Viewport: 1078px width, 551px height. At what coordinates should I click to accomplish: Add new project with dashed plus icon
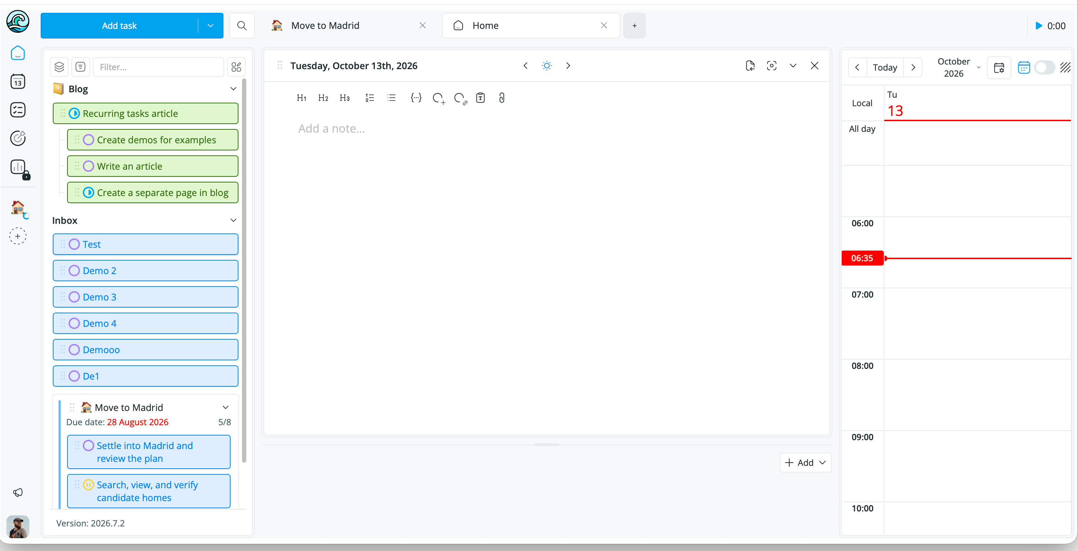17,236
